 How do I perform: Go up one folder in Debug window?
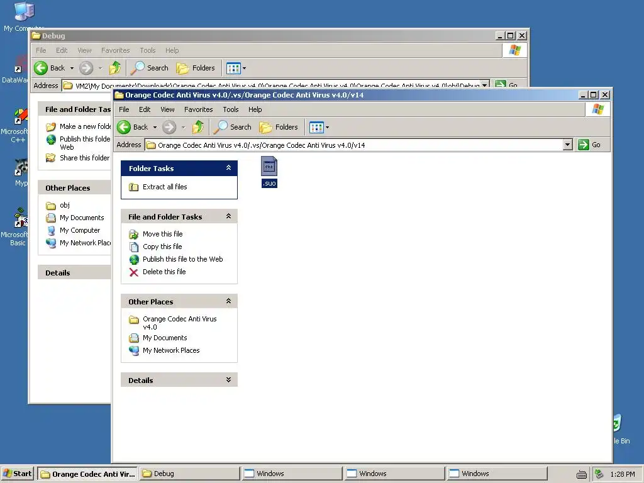[115, 68]
